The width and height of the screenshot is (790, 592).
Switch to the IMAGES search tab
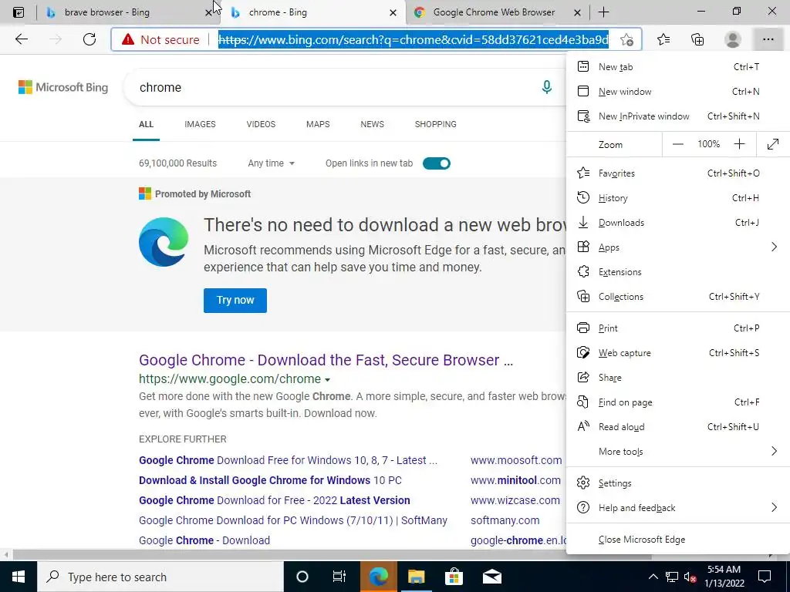point(200,124)
